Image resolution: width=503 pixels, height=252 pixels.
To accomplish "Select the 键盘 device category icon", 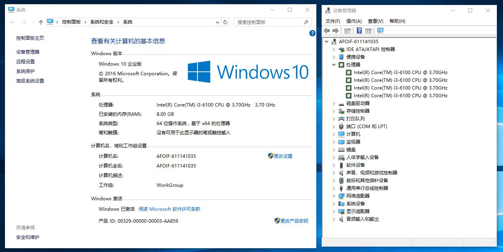I will pyautogui.click(x=341, y=149).
